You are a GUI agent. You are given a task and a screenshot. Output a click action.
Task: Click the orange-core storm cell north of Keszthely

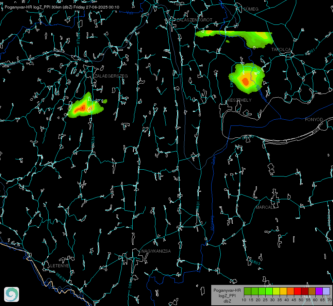(x=247, y=78)
